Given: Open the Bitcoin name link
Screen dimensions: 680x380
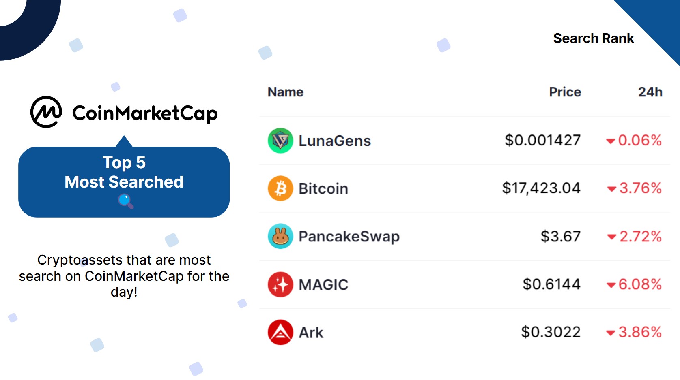Looking at the screenshot, I should coord(323,189).
